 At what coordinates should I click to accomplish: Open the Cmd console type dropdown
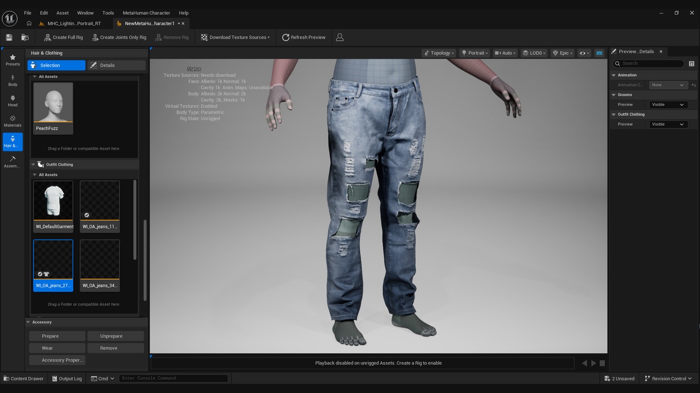tap(102, 378)
